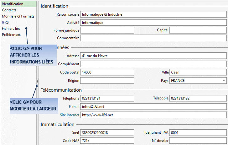The width and height of the screenshot is (228, 145).
Task: Click the Site internet link label
Action: click(70, 115)
